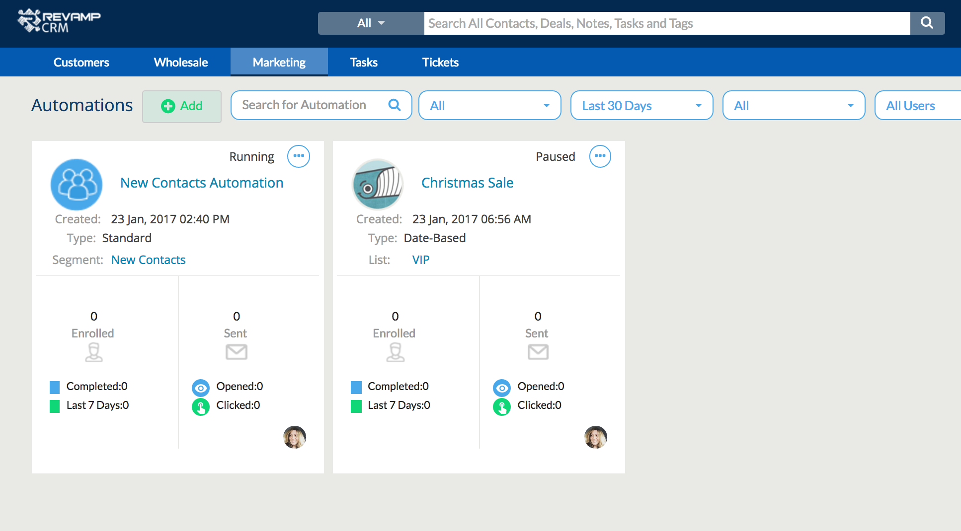Expand the Last 30 Days dropdown
Viewport: 961px width, 531px height.
(x=642, y=105)
